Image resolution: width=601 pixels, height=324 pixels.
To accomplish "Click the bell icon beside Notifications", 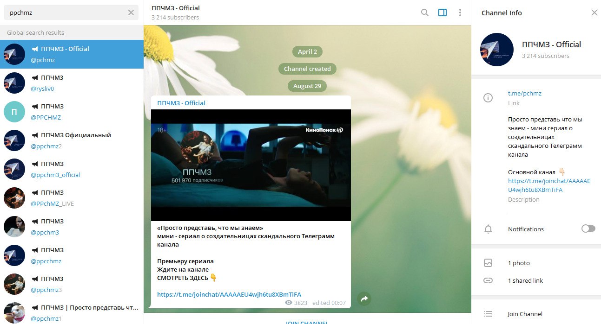I will pyautogui.click(x=488, y=229).
